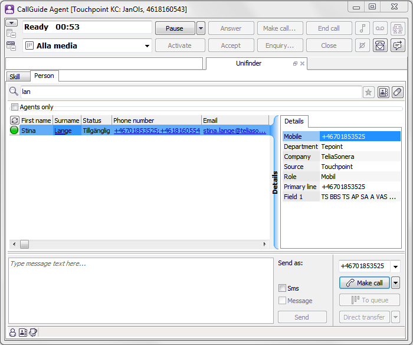413x345 pixels.
Task: Click the queue list icon beside Alla media
Action: (x=11, y=46)
